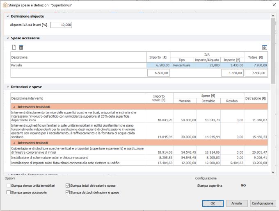This screenshot has height=211, width=279.
Task: Close the Stampa spese e detrazioni dialog
Action: 274,5
